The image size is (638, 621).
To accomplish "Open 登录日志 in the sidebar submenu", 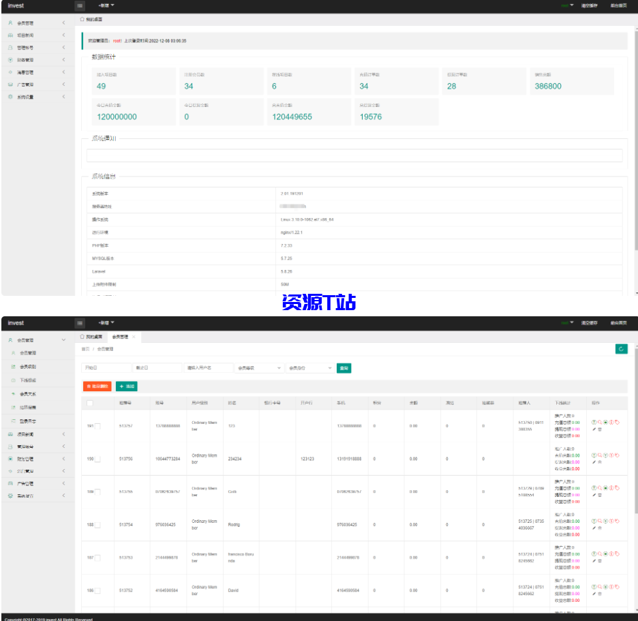I will point(28,421).
